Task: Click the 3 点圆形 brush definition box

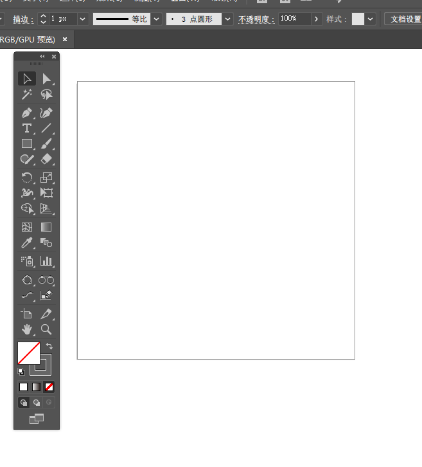Action: 194,19
